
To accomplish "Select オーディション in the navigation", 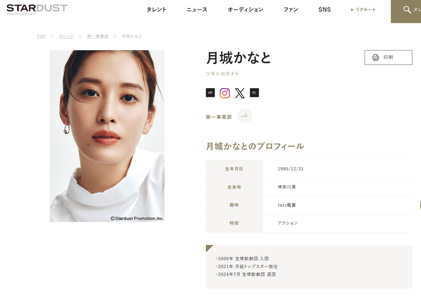I will (x=245, y=9).
